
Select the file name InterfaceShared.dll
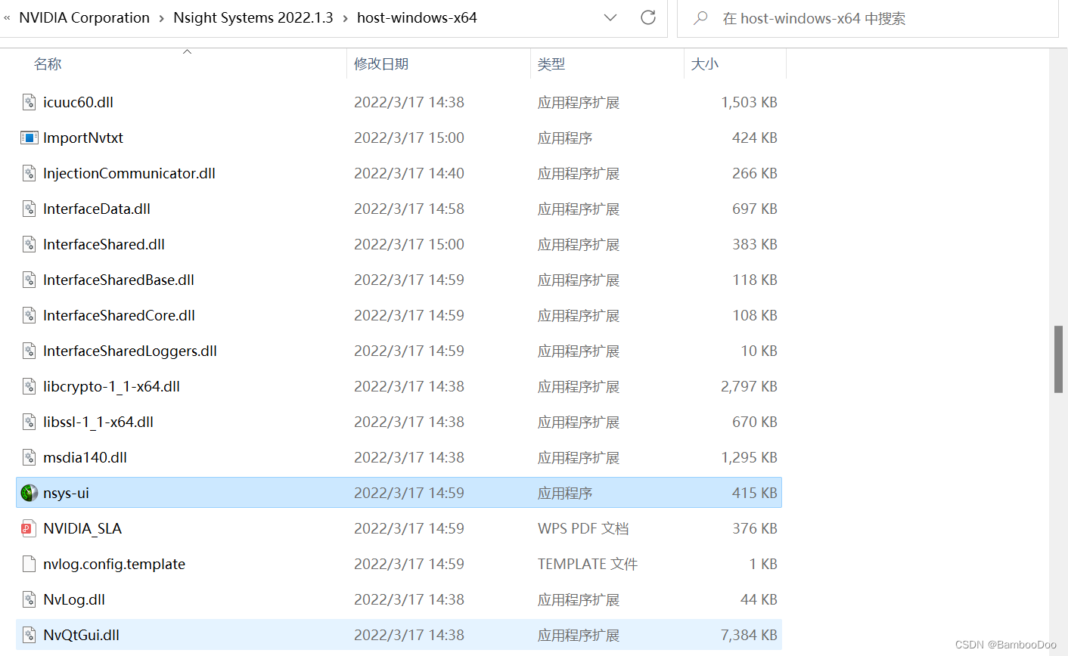(x=104, y=244)
